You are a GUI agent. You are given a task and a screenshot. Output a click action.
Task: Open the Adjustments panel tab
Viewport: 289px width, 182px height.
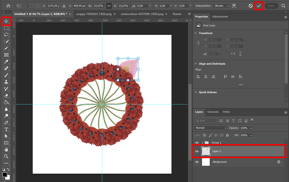[x=220, y=16]
